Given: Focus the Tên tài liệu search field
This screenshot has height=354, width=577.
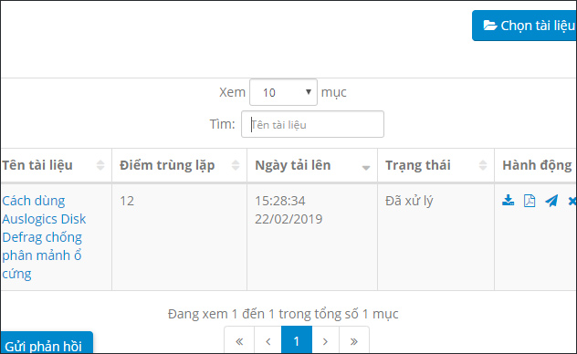Looking at the screenshot, I should click(312, 124).
